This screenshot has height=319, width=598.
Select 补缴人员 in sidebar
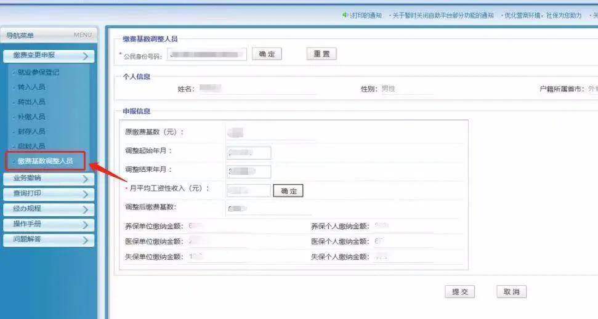tap(31, 116)
